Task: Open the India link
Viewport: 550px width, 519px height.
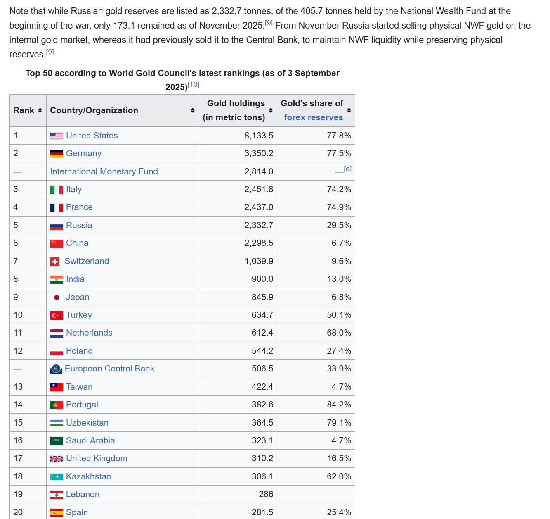Action: point(75,279)
